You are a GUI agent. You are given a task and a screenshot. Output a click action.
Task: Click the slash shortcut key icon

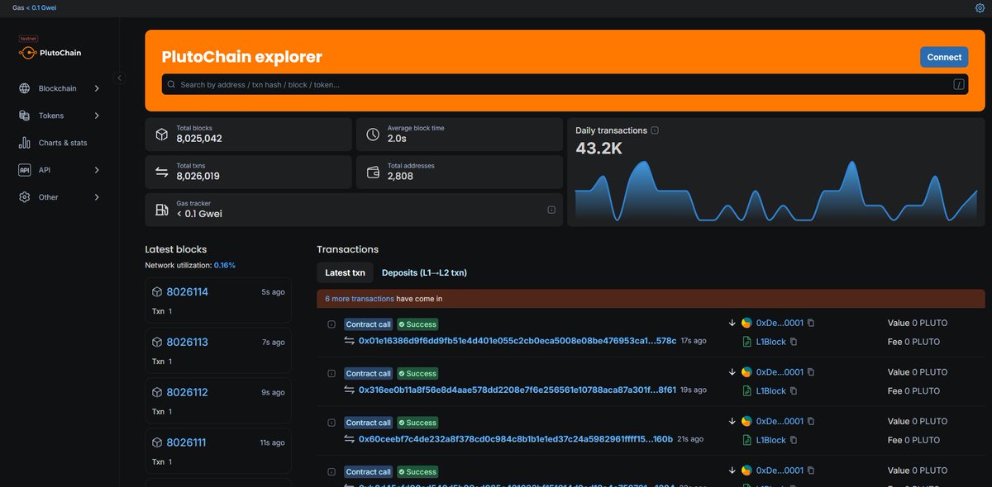point(959,84)
